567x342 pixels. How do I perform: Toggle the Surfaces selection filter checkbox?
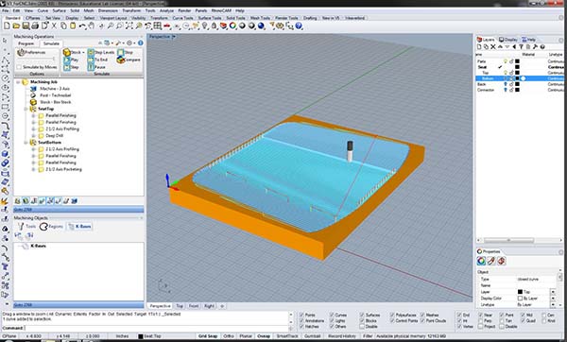(x=362, y=315)
